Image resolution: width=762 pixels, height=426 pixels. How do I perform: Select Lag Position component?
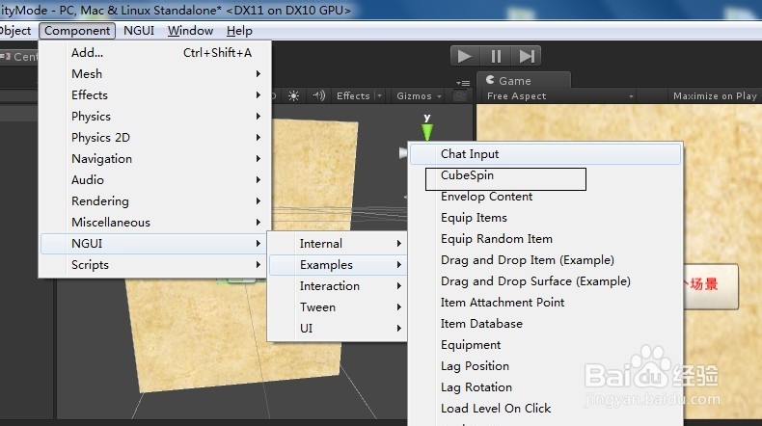point(545,366)
